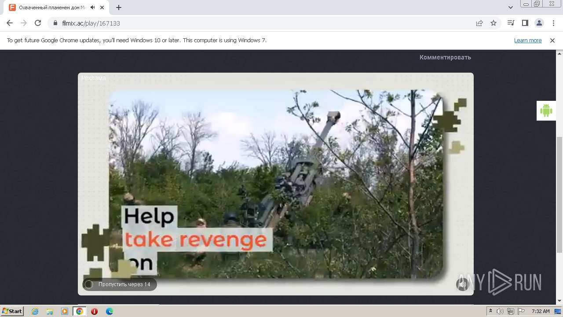The height and width of the screenshot is (317, 563).
Task: Show hidden system tray icons
Action: coord(490,311)
